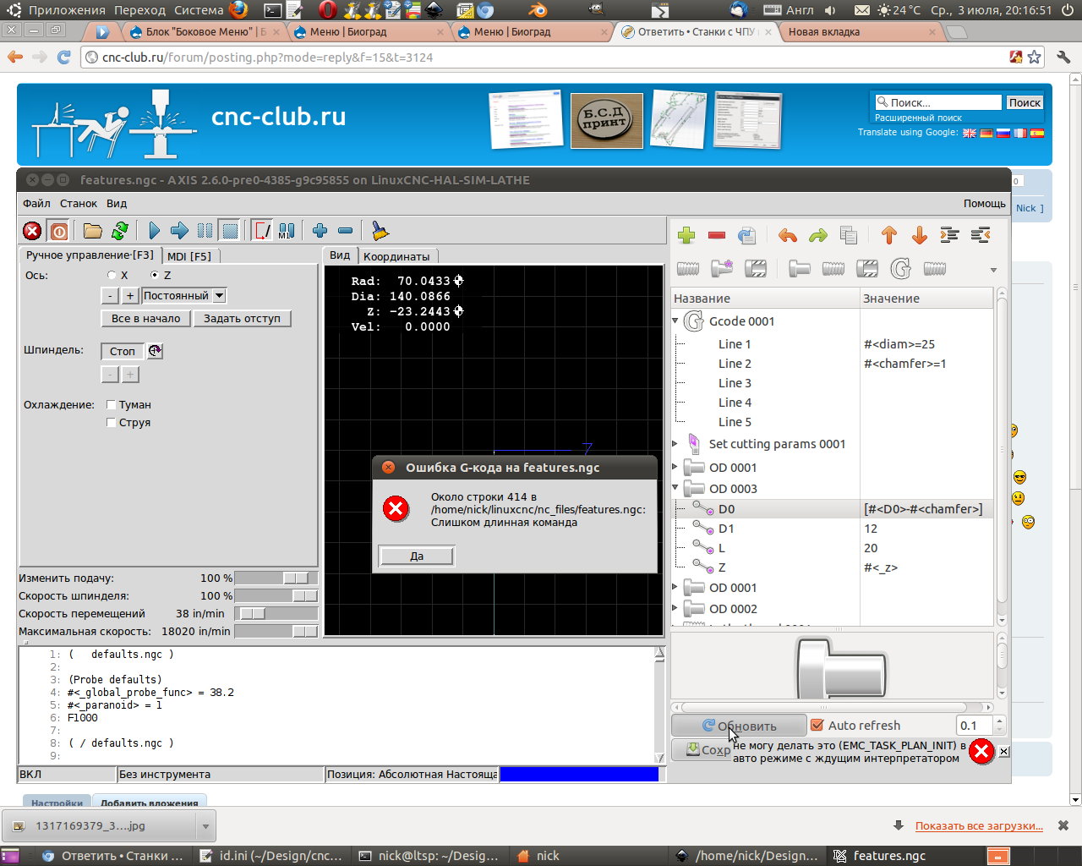The width and height of the screenshot is (1082, 866).
Task: Pause program execution in AXIS toolbar
Action: 205,231
